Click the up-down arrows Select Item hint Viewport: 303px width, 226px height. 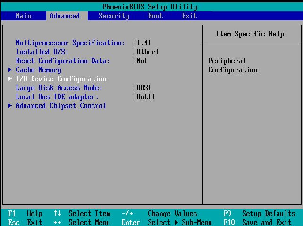pos(82,213)
